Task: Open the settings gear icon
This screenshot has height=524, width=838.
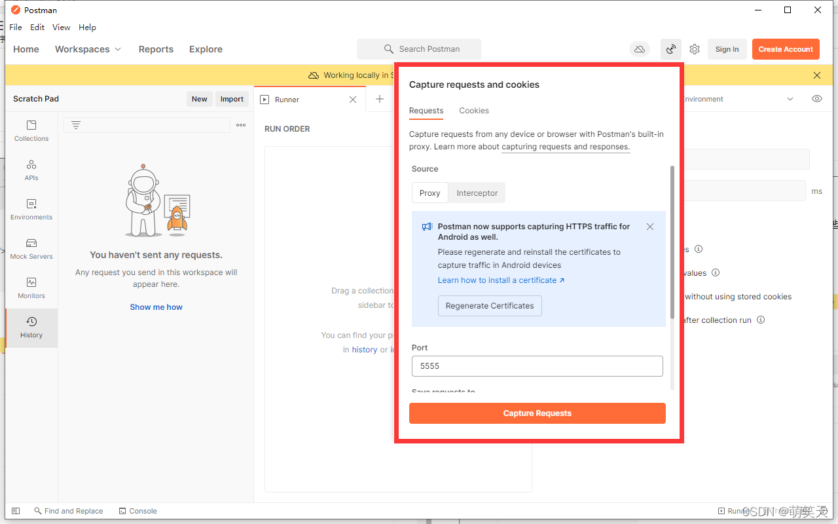Action: click(695, 49)
